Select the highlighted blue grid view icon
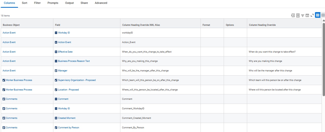The height and width of the screenshot is (132, 325). coord(318,15)
